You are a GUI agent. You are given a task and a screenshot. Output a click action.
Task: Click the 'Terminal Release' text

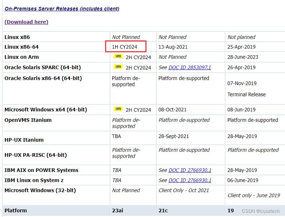[246, 94]
